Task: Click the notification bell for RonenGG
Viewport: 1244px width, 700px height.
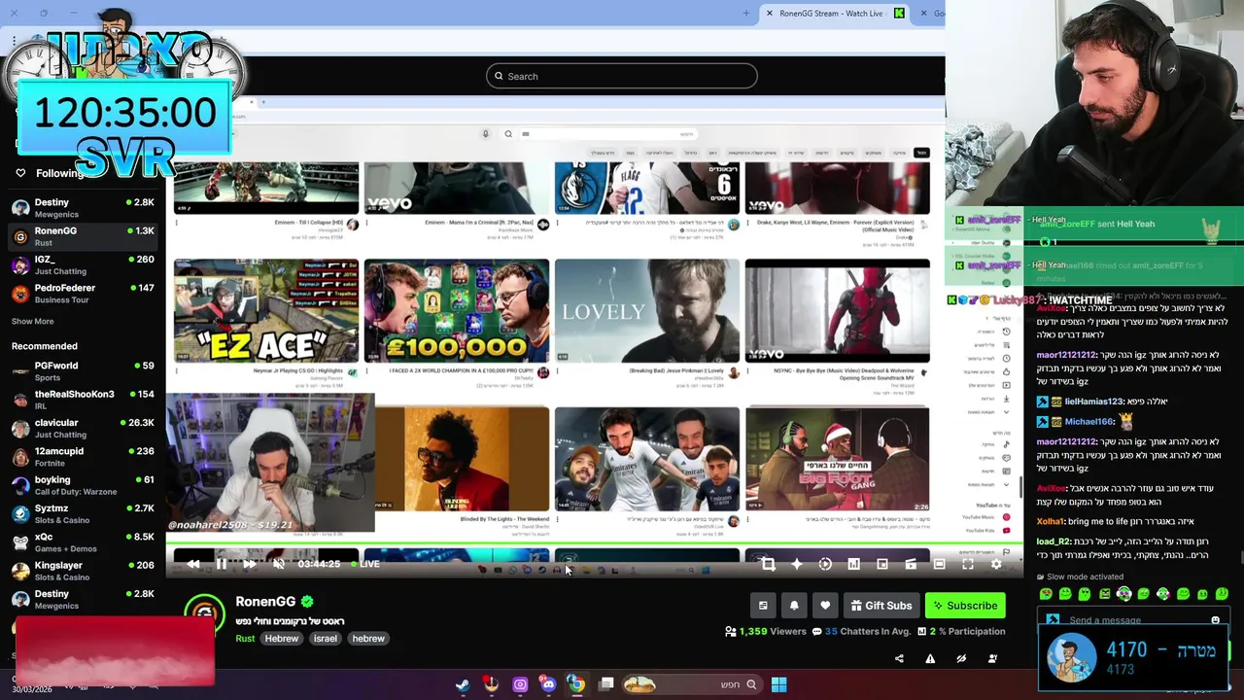Action: point(794,606)
